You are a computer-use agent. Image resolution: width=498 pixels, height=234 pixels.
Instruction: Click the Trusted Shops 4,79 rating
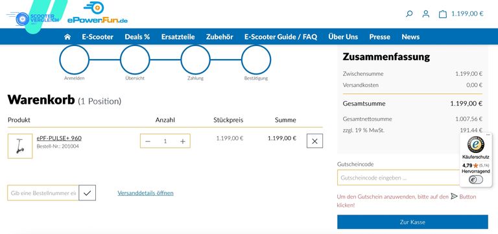pos(468,165)
